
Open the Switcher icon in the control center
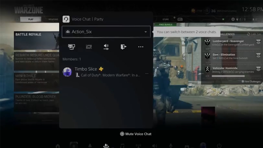(x=74, y=145)
